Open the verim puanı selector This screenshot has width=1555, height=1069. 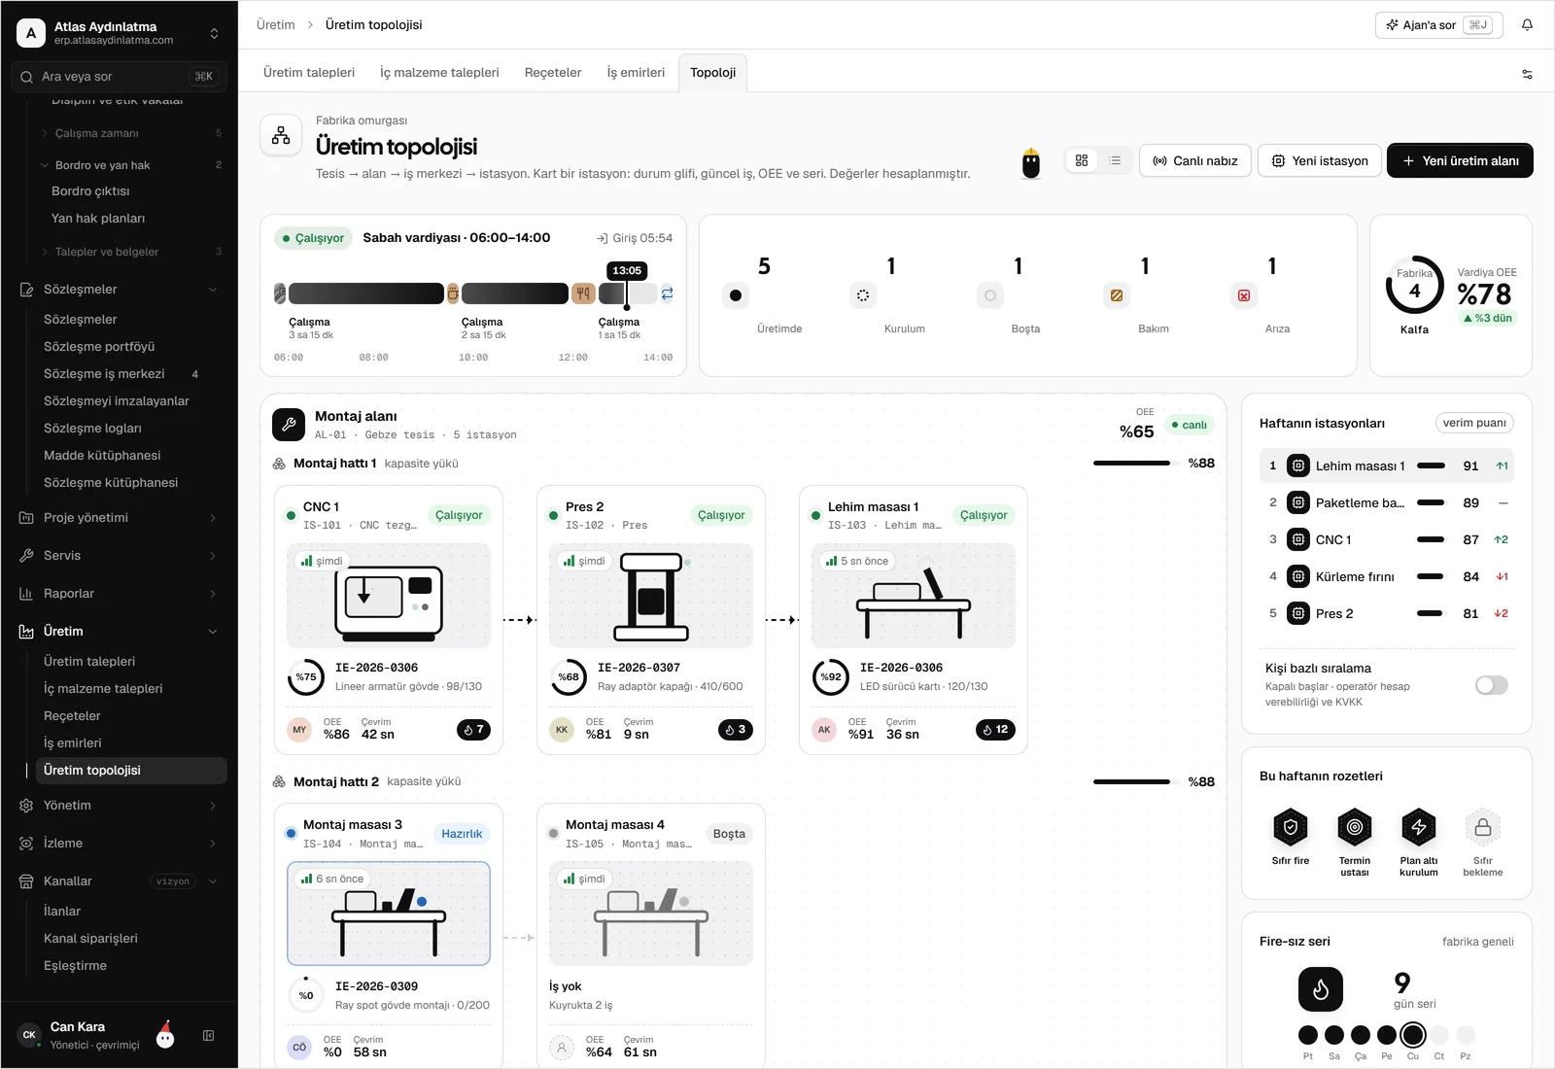1474,423
